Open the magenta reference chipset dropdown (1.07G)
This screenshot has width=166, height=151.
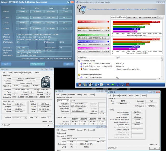point(108,52)
